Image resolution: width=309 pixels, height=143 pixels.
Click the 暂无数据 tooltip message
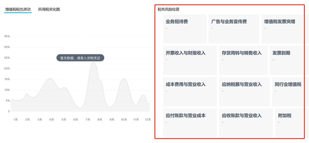point(80,58)
